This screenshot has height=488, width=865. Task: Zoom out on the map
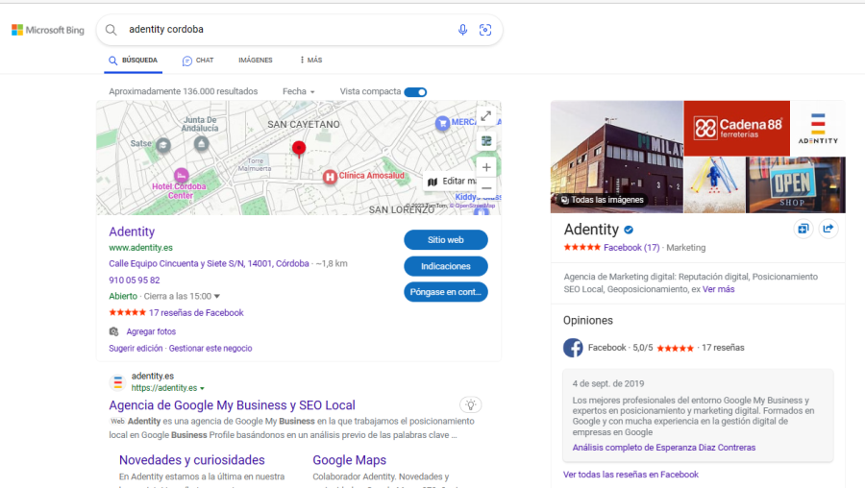pyautogui.click(x=486, y=188)
